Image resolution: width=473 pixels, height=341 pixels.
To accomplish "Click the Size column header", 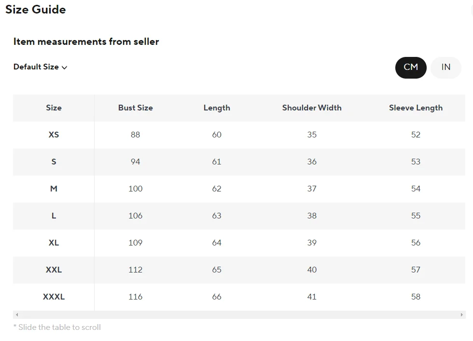I will [54, 108].
